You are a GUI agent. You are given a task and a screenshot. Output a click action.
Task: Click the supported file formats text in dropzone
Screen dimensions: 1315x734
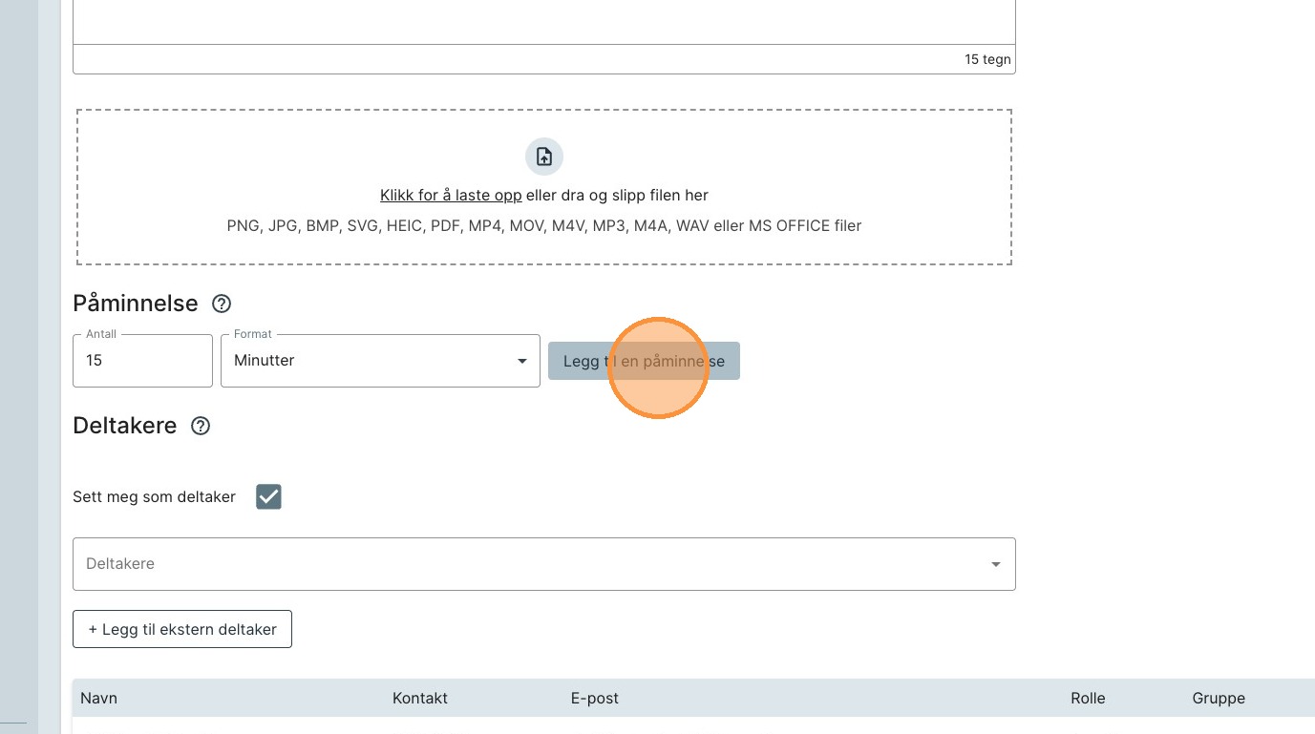[x=543, y=226]
